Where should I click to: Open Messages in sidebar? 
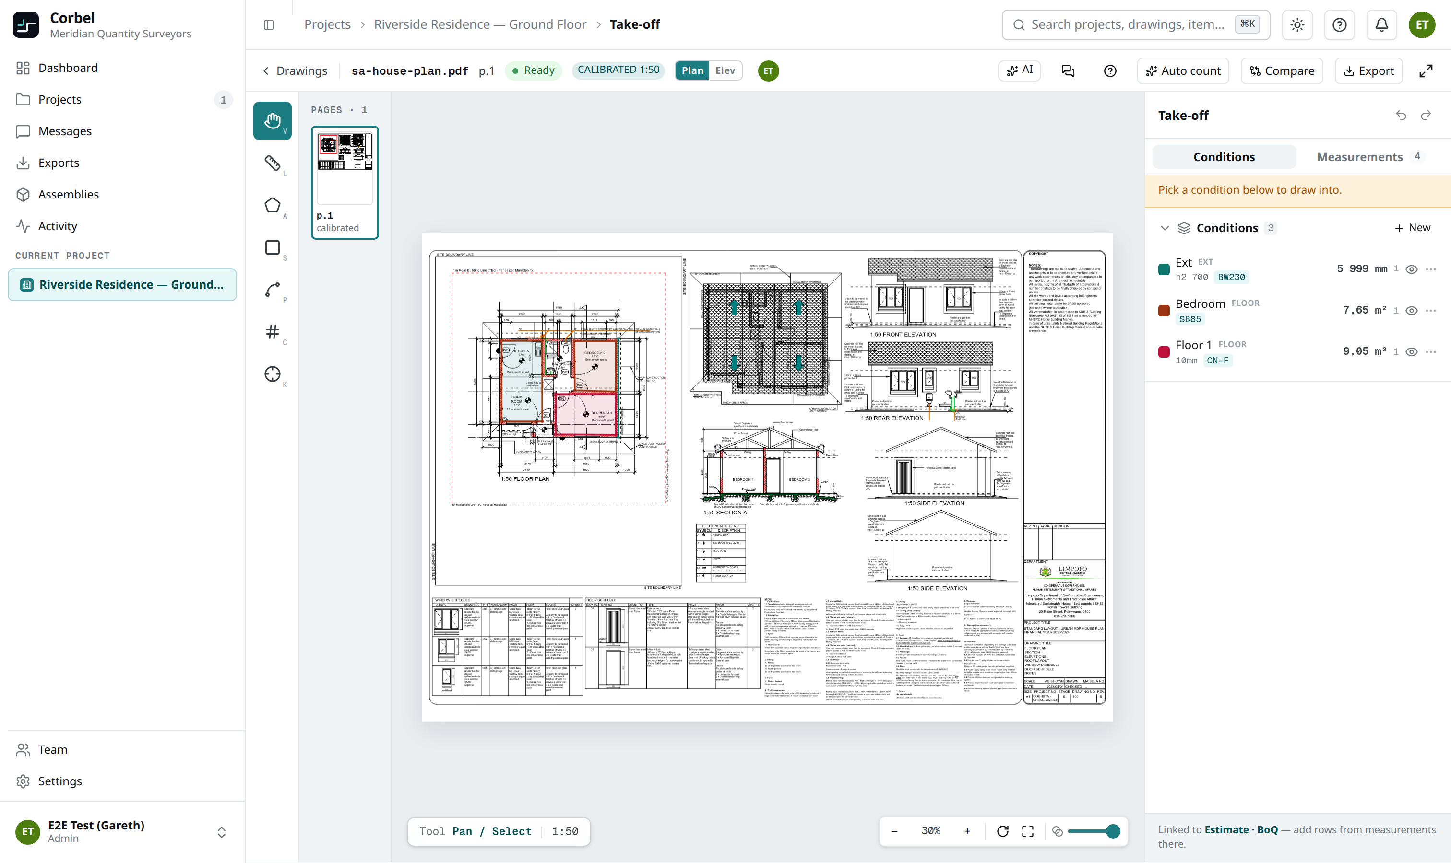122,131
